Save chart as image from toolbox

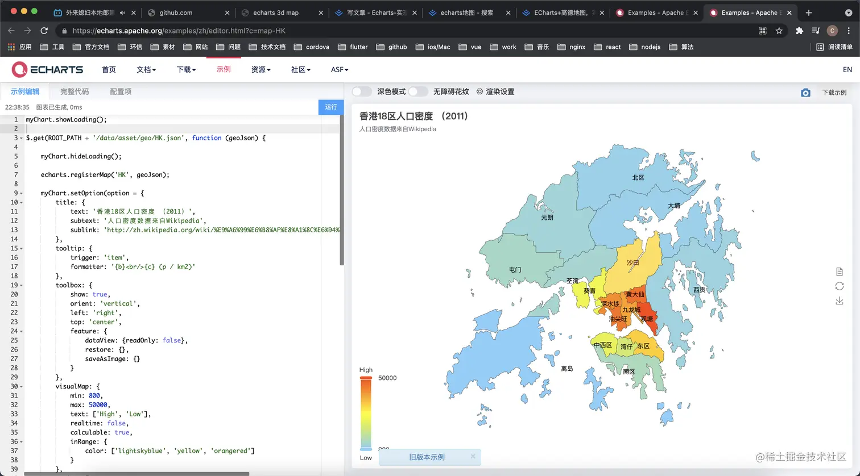839,300
